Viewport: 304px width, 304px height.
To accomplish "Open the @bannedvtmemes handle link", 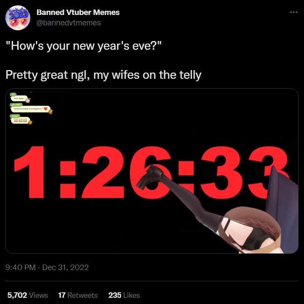I will (x=68, y=23).
